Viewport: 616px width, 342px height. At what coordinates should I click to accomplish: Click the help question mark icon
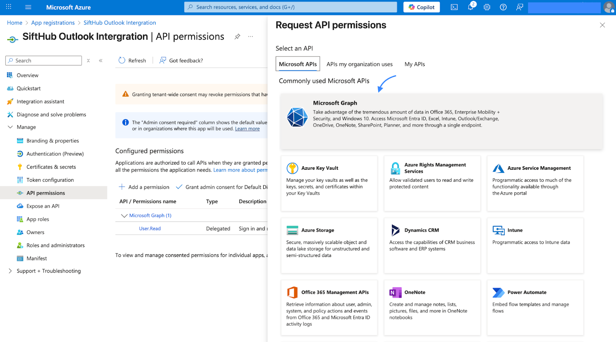coord(503,7)
